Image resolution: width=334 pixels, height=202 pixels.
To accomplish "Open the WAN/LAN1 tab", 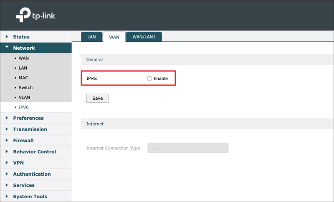I will pyautogui.click(x=144, y=37).
